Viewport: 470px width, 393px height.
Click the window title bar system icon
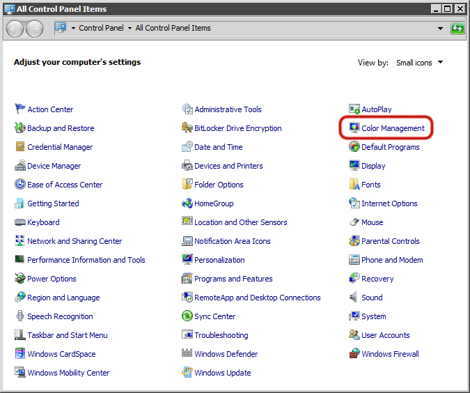9,8
